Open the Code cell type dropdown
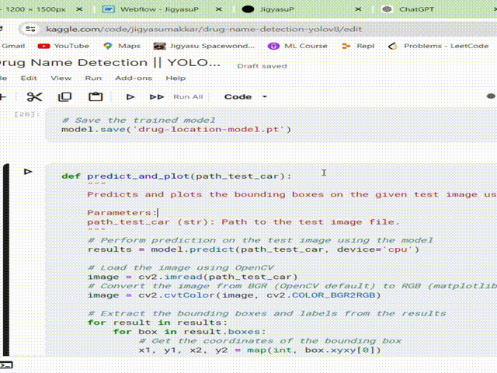497x373 pixels. pos(245,96)
